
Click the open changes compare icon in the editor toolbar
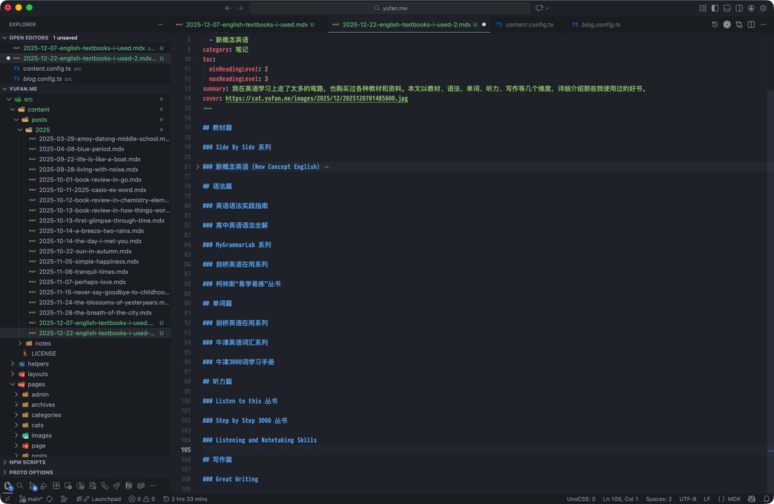click(739, 24)
